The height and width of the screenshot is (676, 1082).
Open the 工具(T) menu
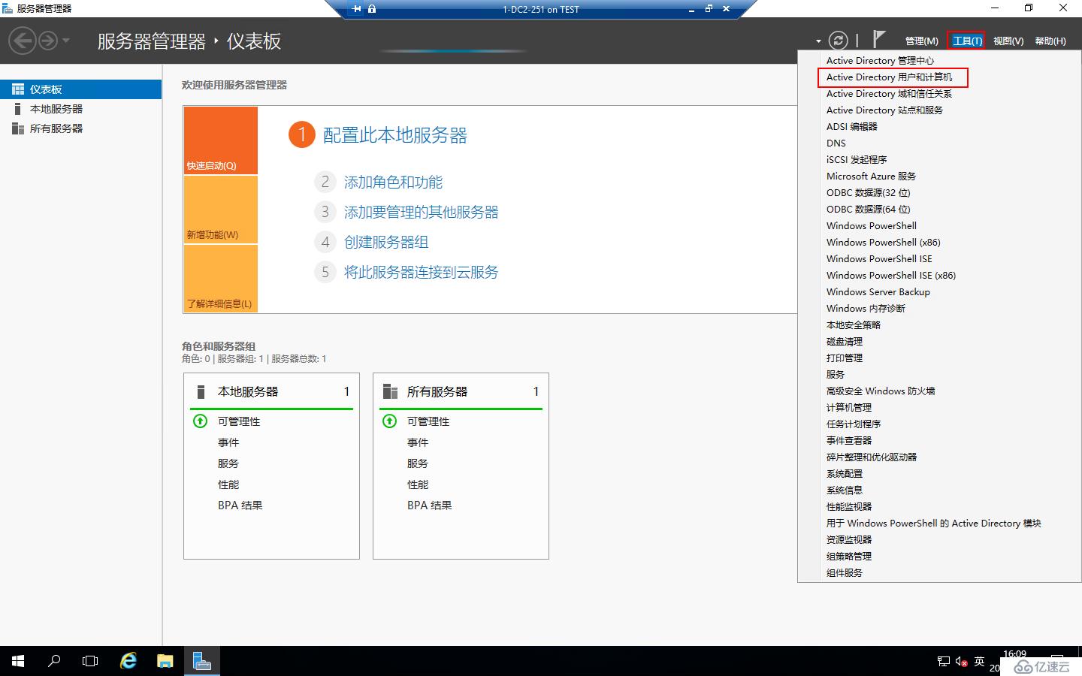[x=967, y=41]
